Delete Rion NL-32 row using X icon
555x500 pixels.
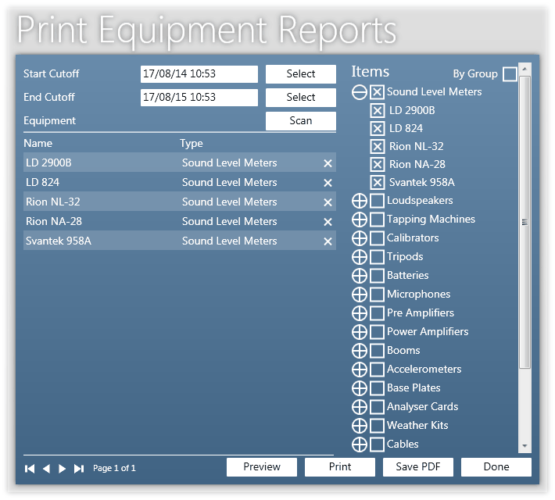click(328, 202)
